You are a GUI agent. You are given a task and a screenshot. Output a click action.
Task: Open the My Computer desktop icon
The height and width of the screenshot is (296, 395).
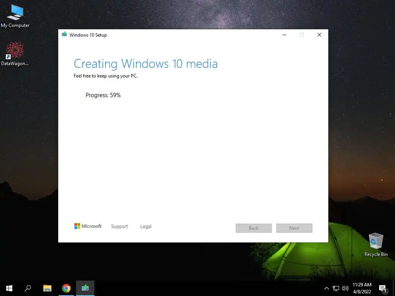point(15,15)
